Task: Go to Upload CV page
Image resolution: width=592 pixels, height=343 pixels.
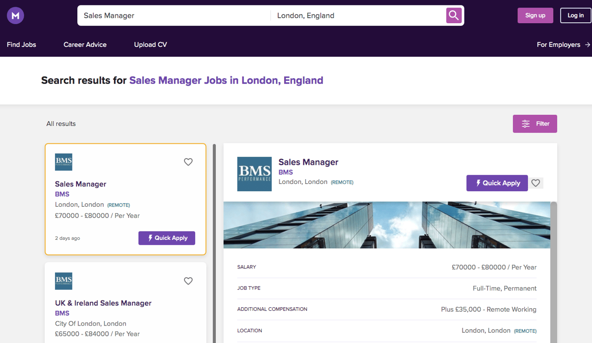Action: click(151, 45)
